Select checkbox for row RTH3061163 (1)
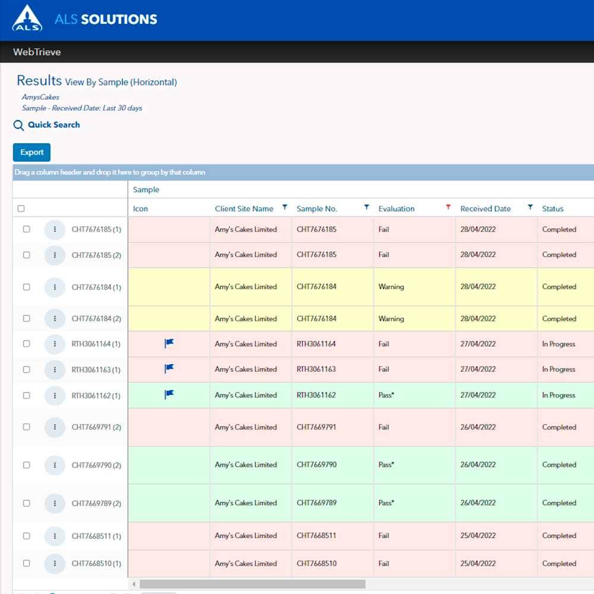 [x=26, y=369]
